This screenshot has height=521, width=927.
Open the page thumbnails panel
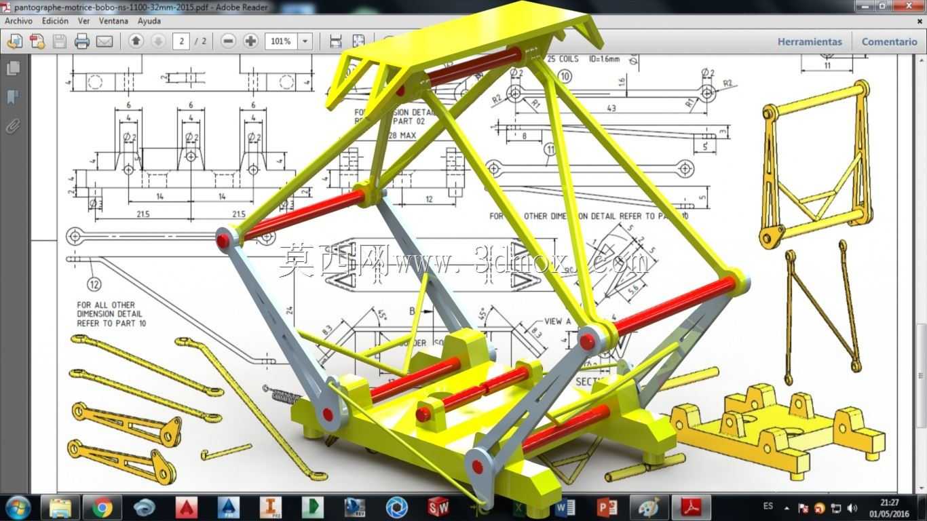(x=13, y=69)
